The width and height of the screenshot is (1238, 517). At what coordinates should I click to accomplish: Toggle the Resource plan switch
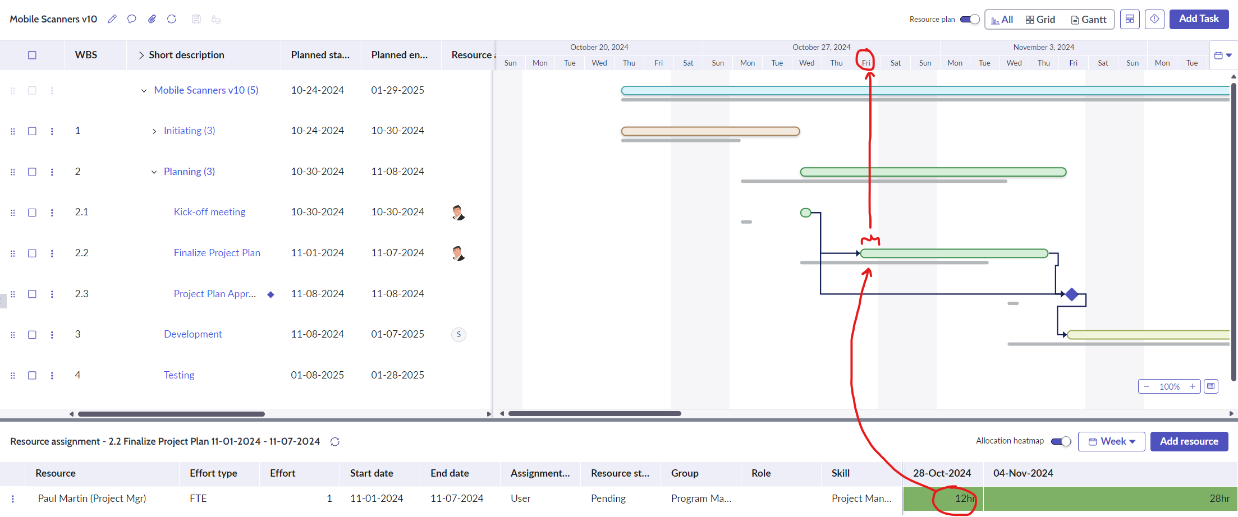970,19
